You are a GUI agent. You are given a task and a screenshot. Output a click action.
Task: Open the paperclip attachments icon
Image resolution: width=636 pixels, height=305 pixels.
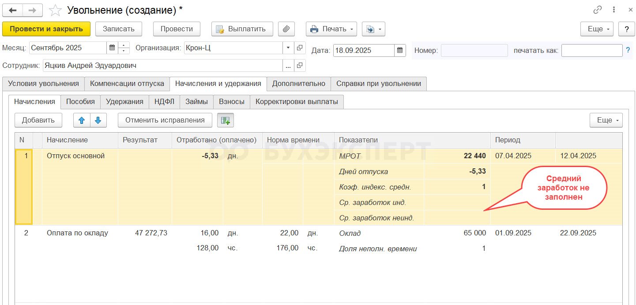pos(286,29)
